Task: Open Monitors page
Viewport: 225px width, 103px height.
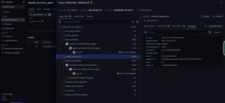Action: [x=8, y=24]
